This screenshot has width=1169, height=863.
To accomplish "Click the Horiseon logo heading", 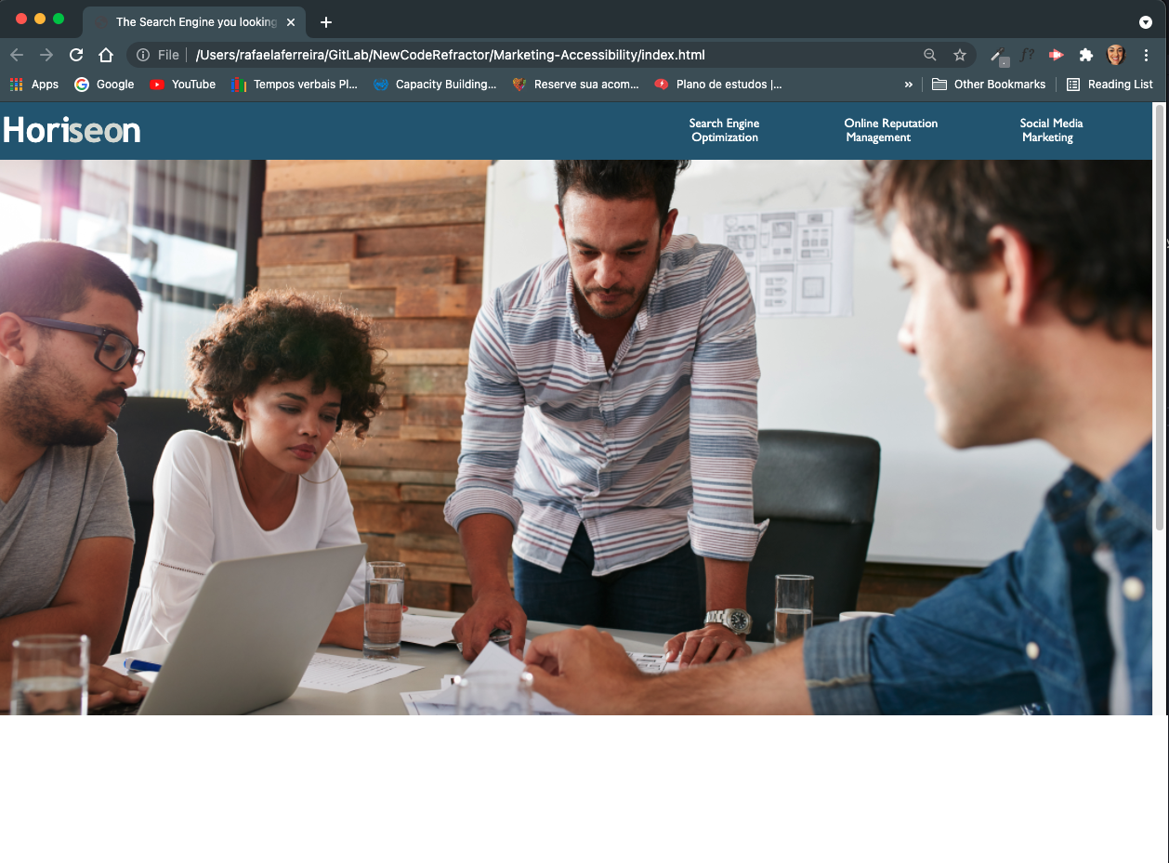I will click(72, 130).
